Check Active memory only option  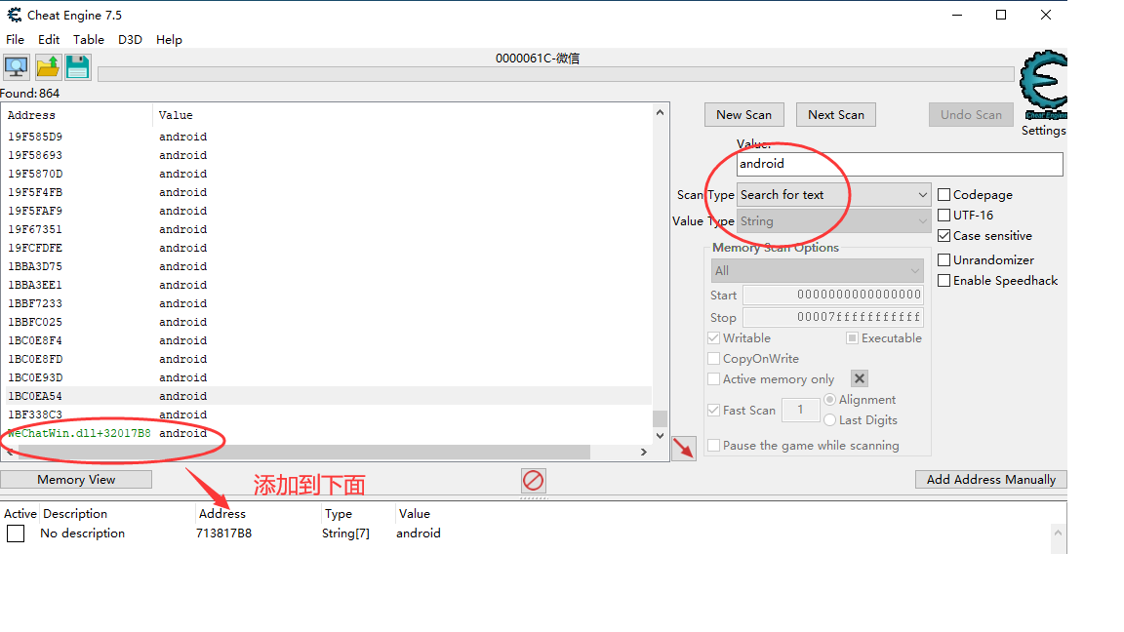pyautogui.click(x=713, y=379)
